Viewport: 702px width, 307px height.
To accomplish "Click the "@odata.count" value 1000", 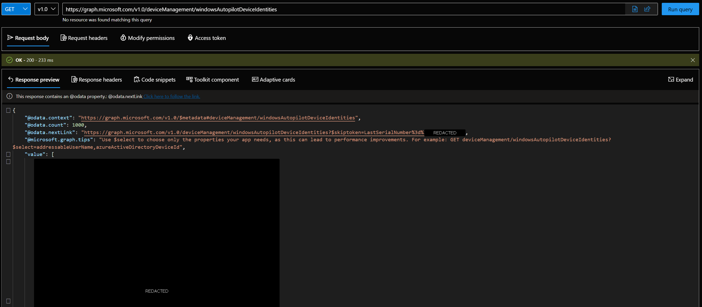I will tap(78, 125).
